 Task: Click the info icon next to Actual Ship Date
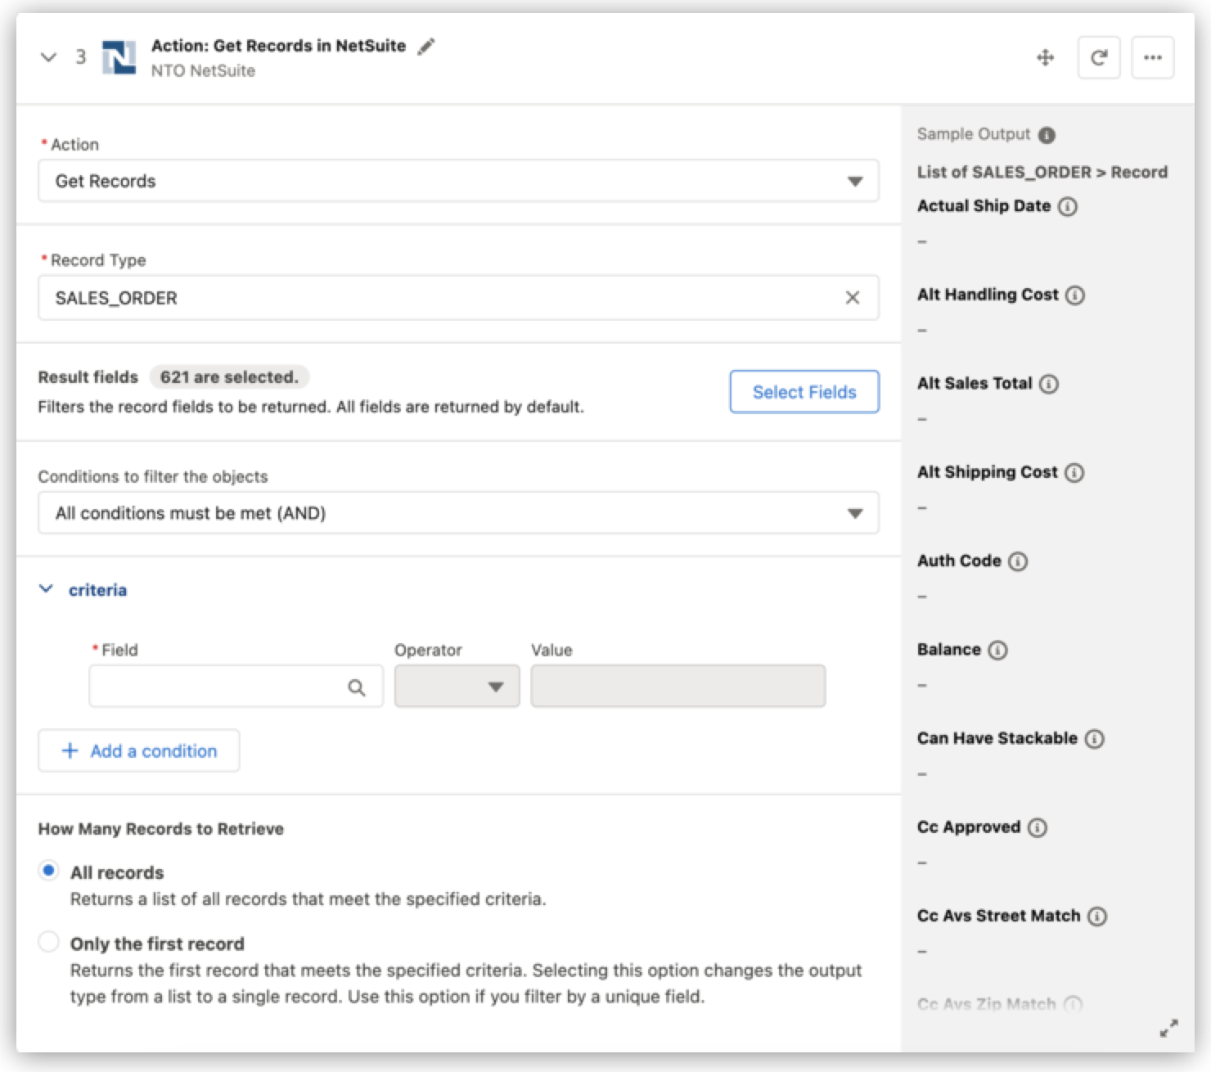(1069, 206)
